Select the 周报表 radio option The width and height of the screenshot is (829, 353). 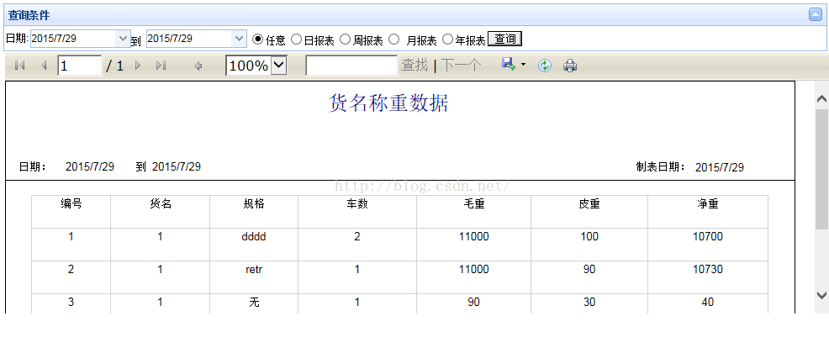[345, 40]
